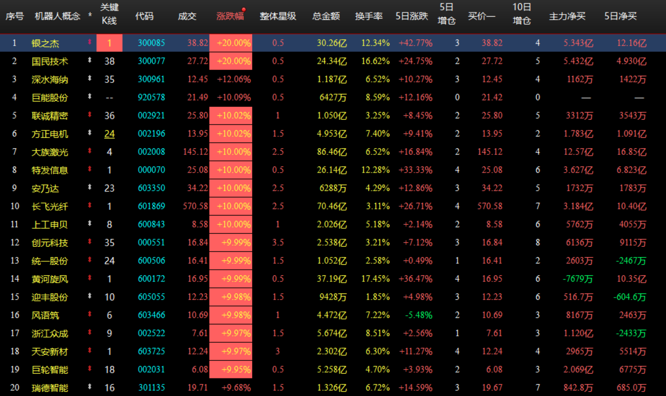Sort by the 整体星级 column header
Screen dimensions: 666x396
point(278,16)
